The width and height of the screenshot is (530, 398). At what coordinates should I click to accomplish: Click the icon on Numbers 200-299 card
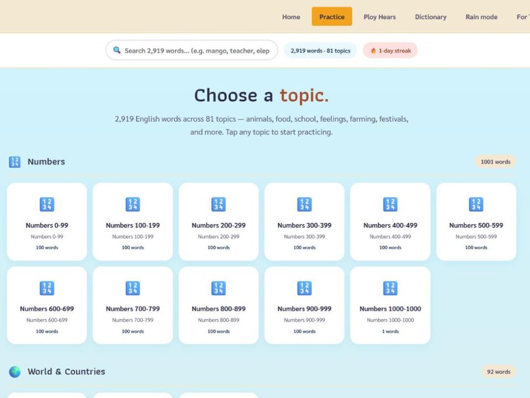click(x=219, y=205)
